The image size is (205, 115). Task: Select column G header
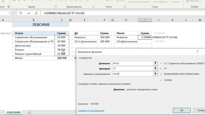pos(112,20)
